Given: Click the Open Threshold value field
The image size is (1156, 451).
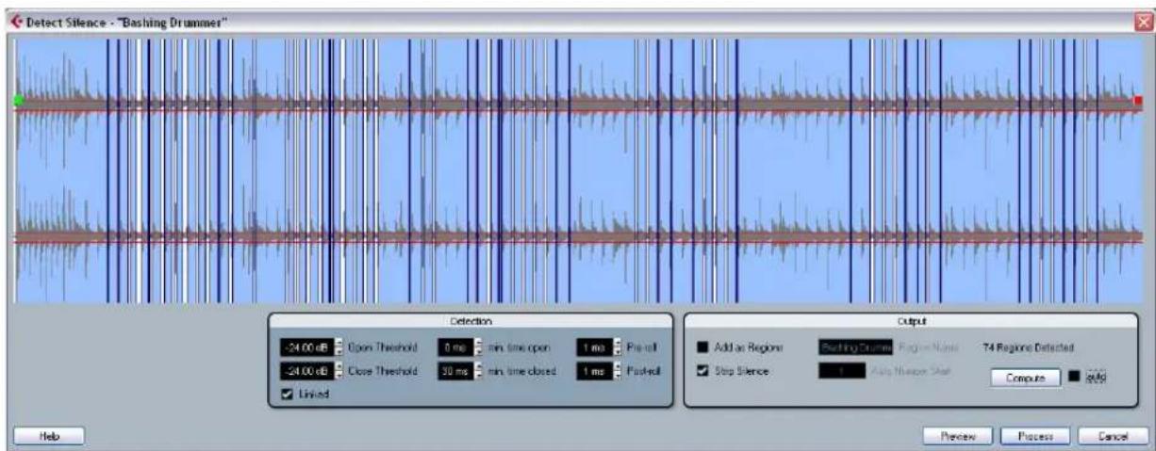Looking at the screenshot, I should (307, 347).
